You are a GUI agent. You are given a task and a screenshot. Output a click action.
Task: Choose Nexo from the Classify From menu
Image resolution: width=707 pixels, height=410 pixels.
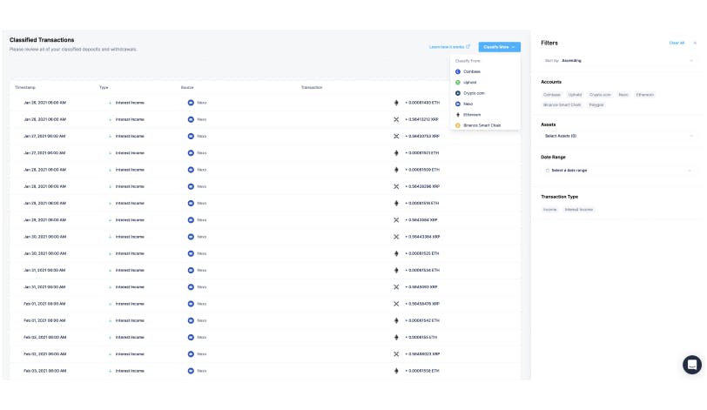485,104
